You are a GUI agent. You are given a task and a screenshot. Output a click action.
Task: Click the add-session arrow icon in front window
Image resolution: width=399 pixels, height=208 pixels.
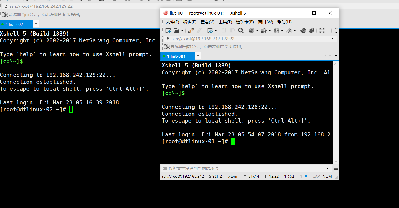[167, 47]
